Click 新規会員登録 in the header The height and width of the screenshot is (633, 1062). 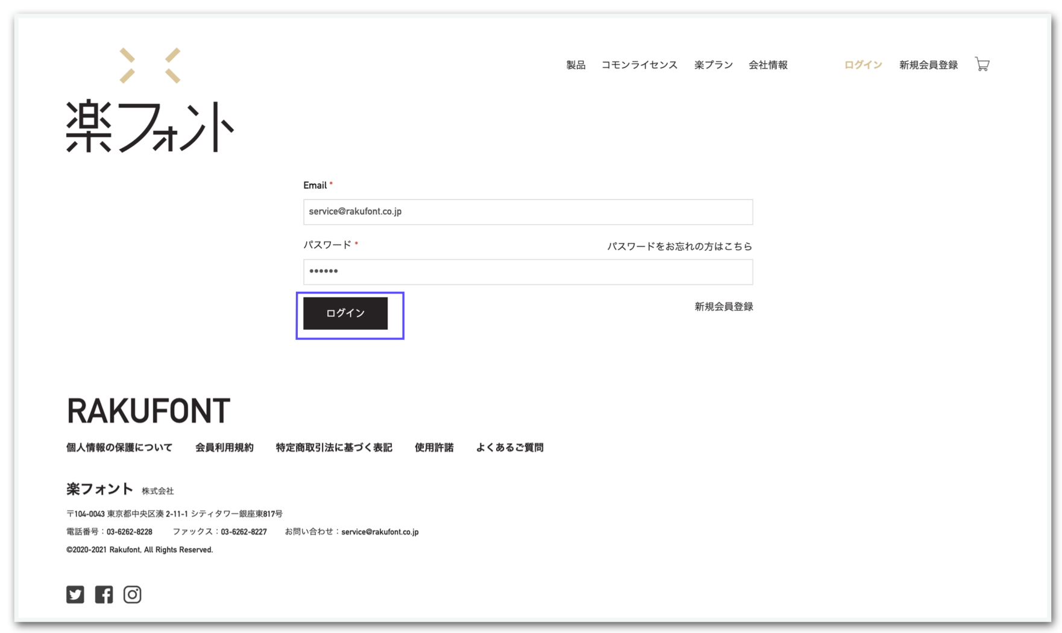click(x=928, y=65)
